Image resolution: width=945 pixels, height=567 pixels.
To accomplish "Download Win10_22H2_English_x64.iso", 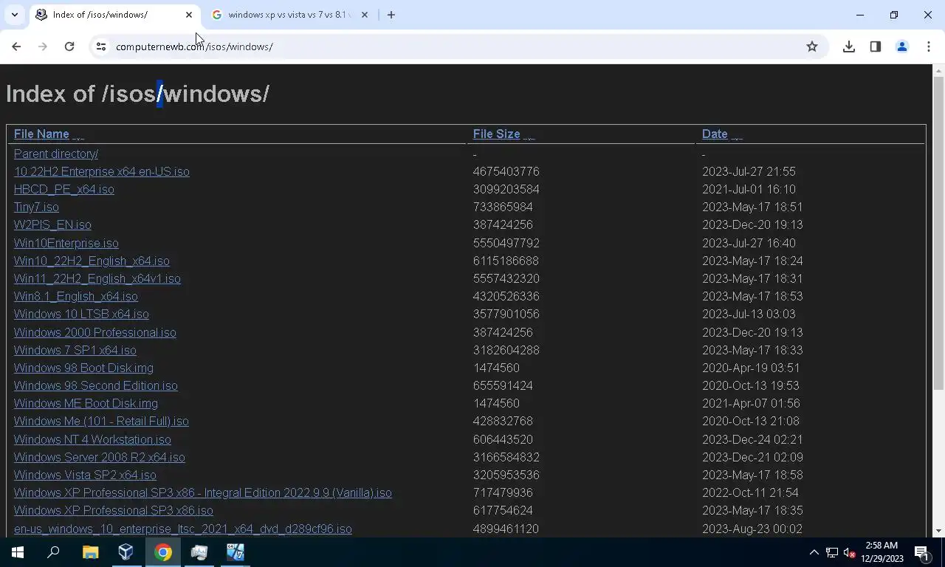I will (92, 261).
